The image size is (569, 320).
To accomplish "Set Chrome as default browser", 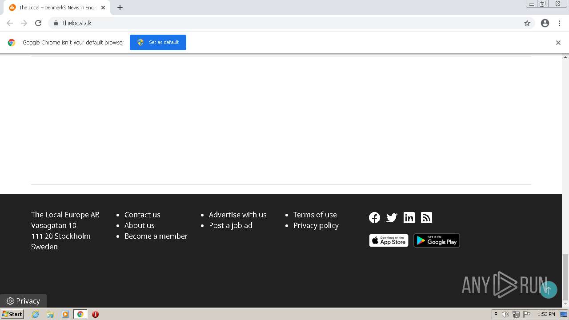I will point(158,42).
